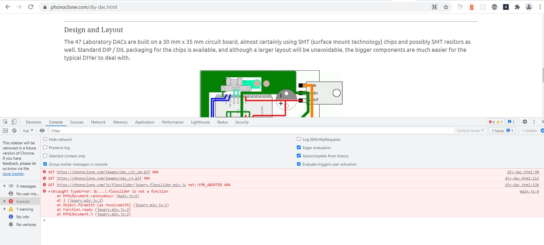
Task: Clear the console with the ban icon
Action: 14,131
